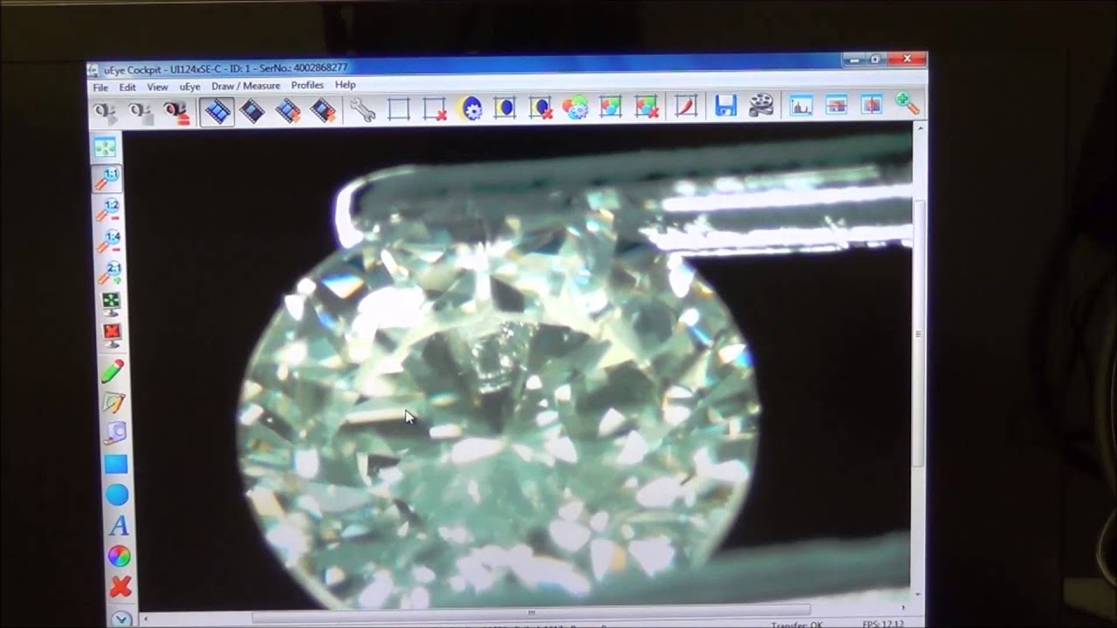The image size is (1117, 628).
Task: Click the vertical scrollbar of the image view
Action: (918, 333)
